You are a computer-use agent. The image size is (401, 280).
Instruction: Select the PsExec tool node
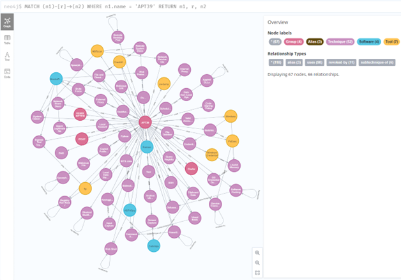point(232,141)
